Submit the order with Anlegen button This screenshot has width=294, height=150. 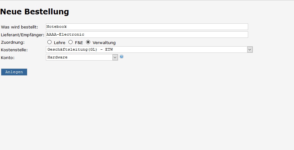[14, 72]
